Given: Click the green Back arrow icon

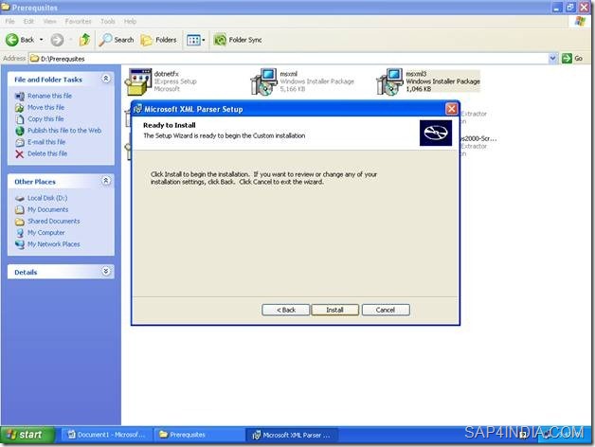Looking at the screenshot, I should 11,40.
